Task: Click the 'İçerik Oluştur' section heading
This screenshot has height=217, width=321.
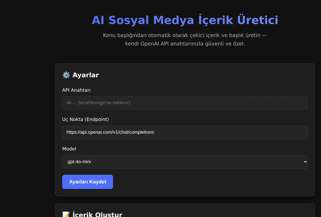Action: 97,215
